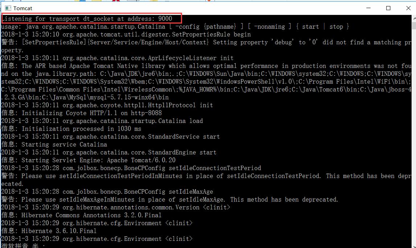Click the 'Starting service Catalina' line

pos(54,144)
